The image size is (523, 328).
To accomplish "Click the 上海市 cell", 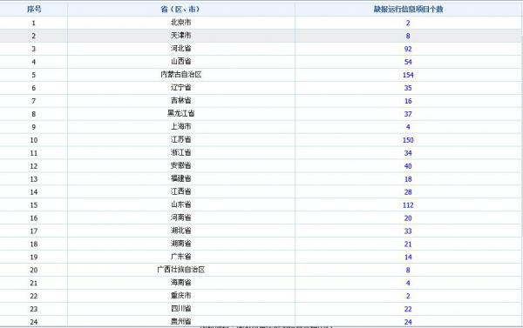I will point(180,126).
